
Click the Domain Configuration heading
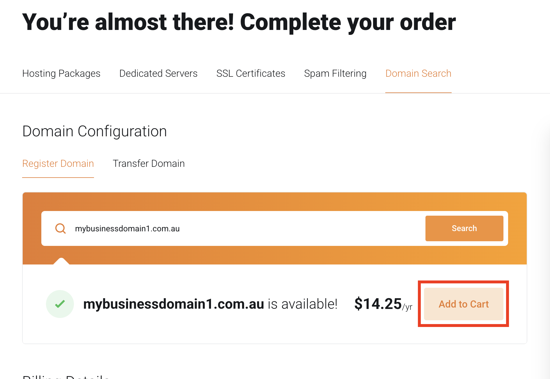(95, 131)
